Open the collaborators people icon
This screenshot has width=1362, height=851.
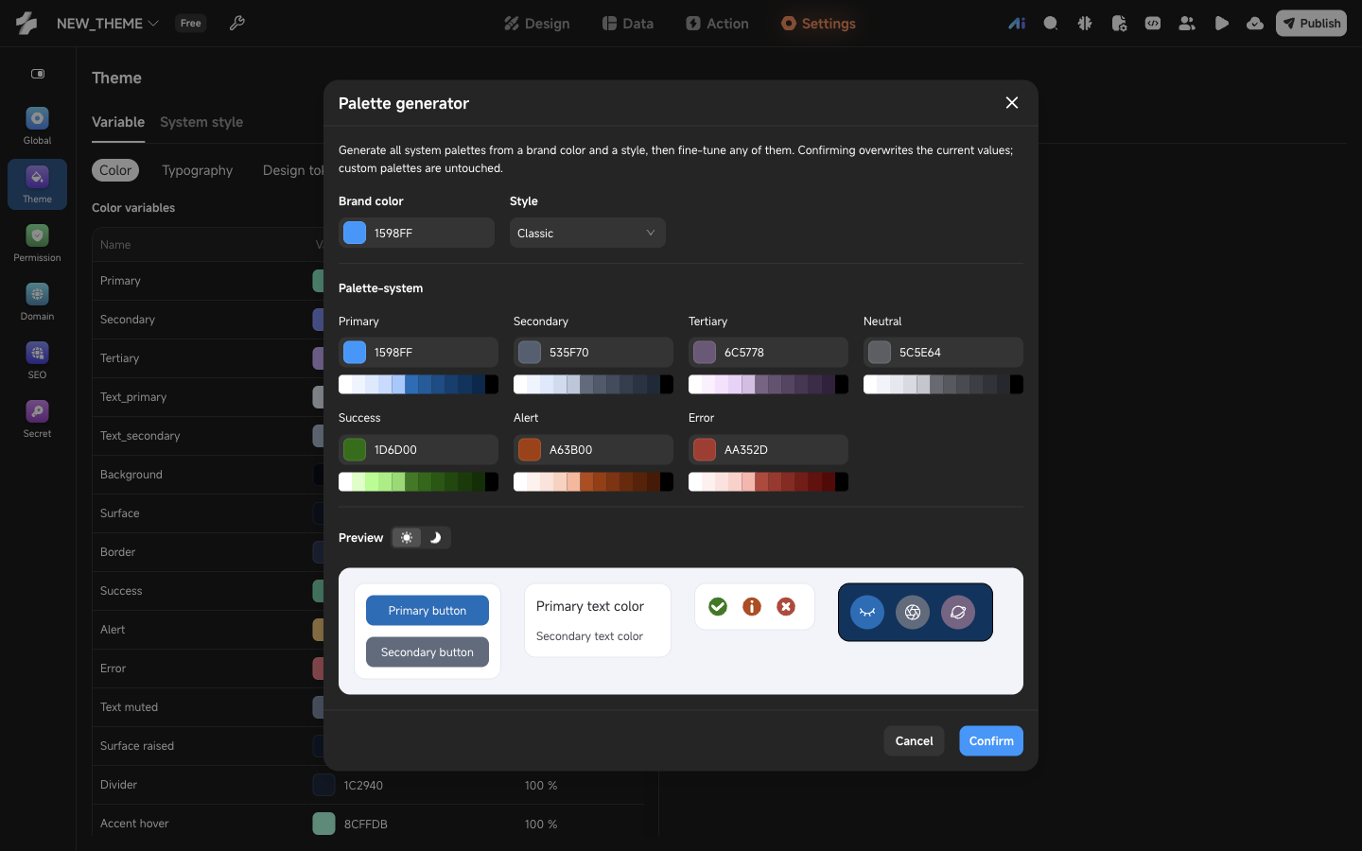point(1187,24)
